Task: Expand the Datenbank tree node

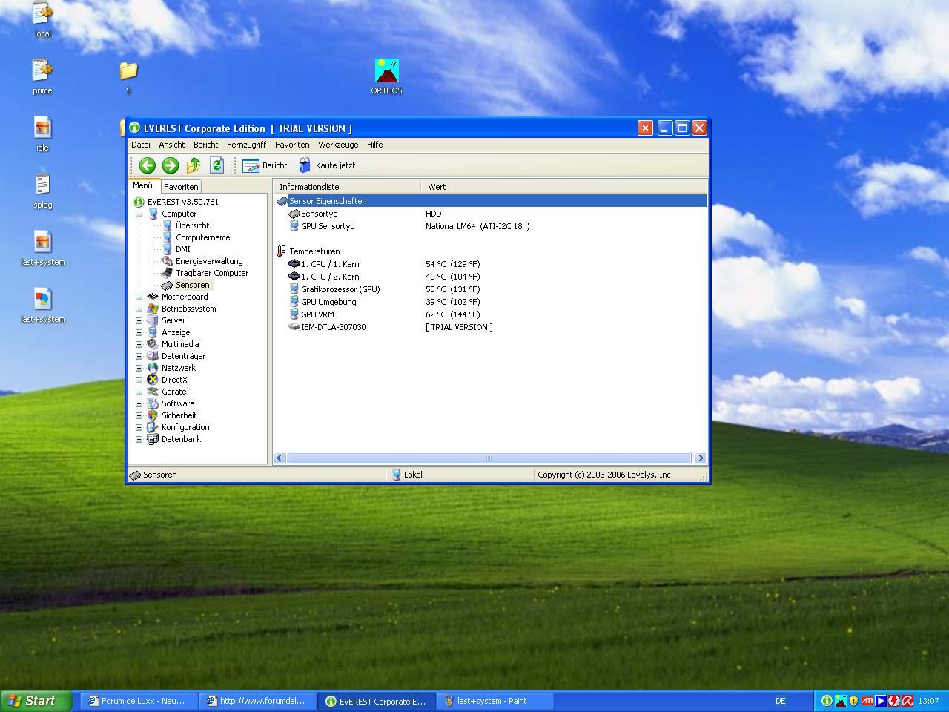Action: click(139, 439)
